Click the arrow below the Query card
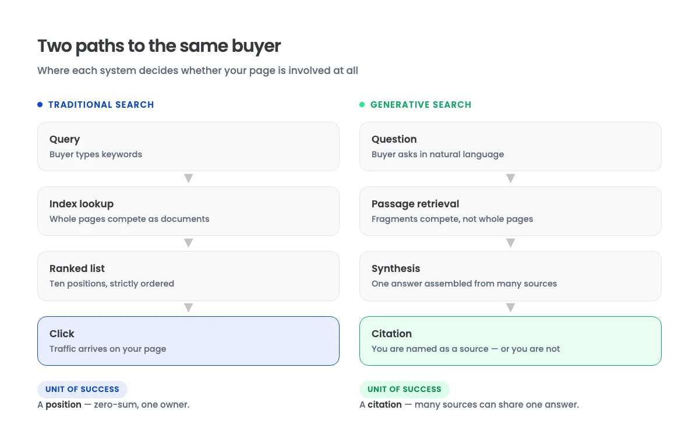The width and height of the screenshot is (699, 431). [188, 178]
